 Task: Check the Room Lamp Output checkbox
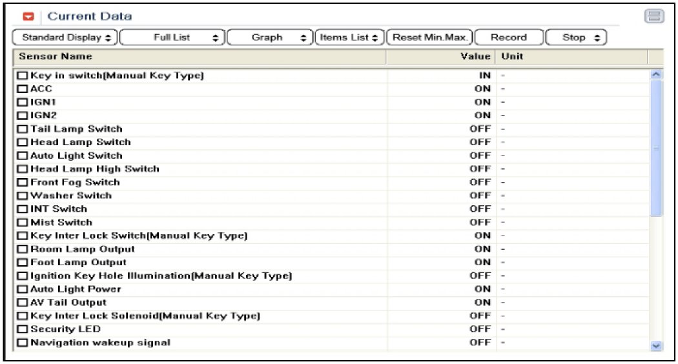(23, 250)
